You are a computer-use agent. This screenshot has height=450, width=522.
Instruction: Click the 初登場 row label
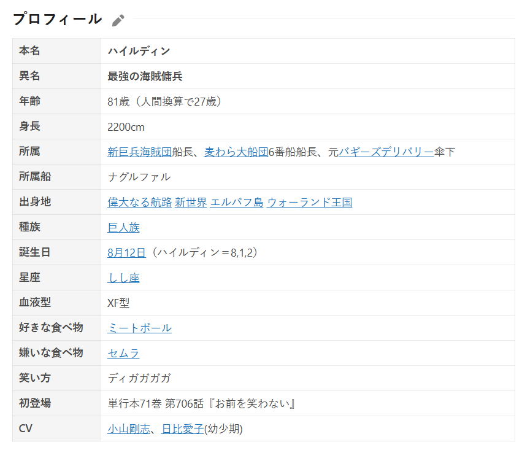click(x=35, y=403)
